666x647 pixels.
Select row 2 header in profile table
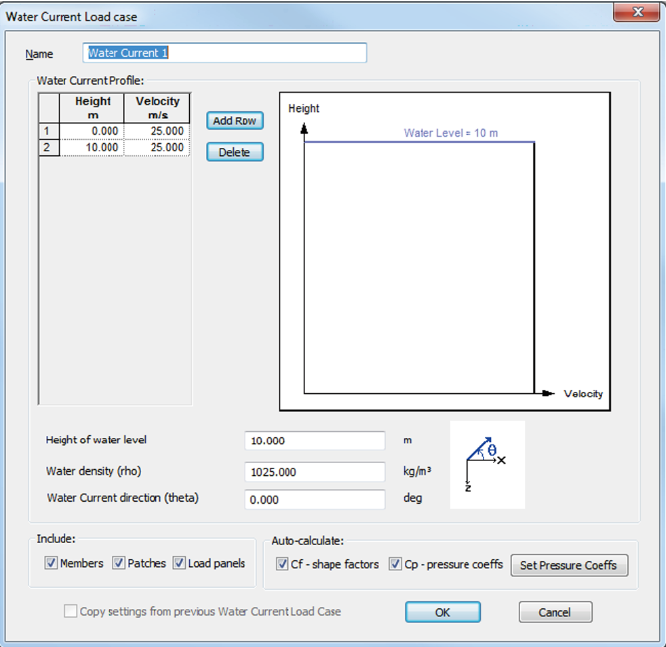click(49, 147)
